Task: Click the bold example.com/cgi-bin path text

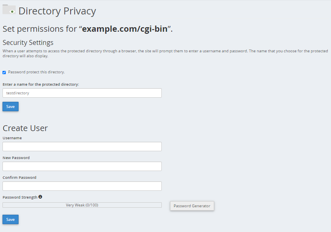Action: [x=125, y=29]
